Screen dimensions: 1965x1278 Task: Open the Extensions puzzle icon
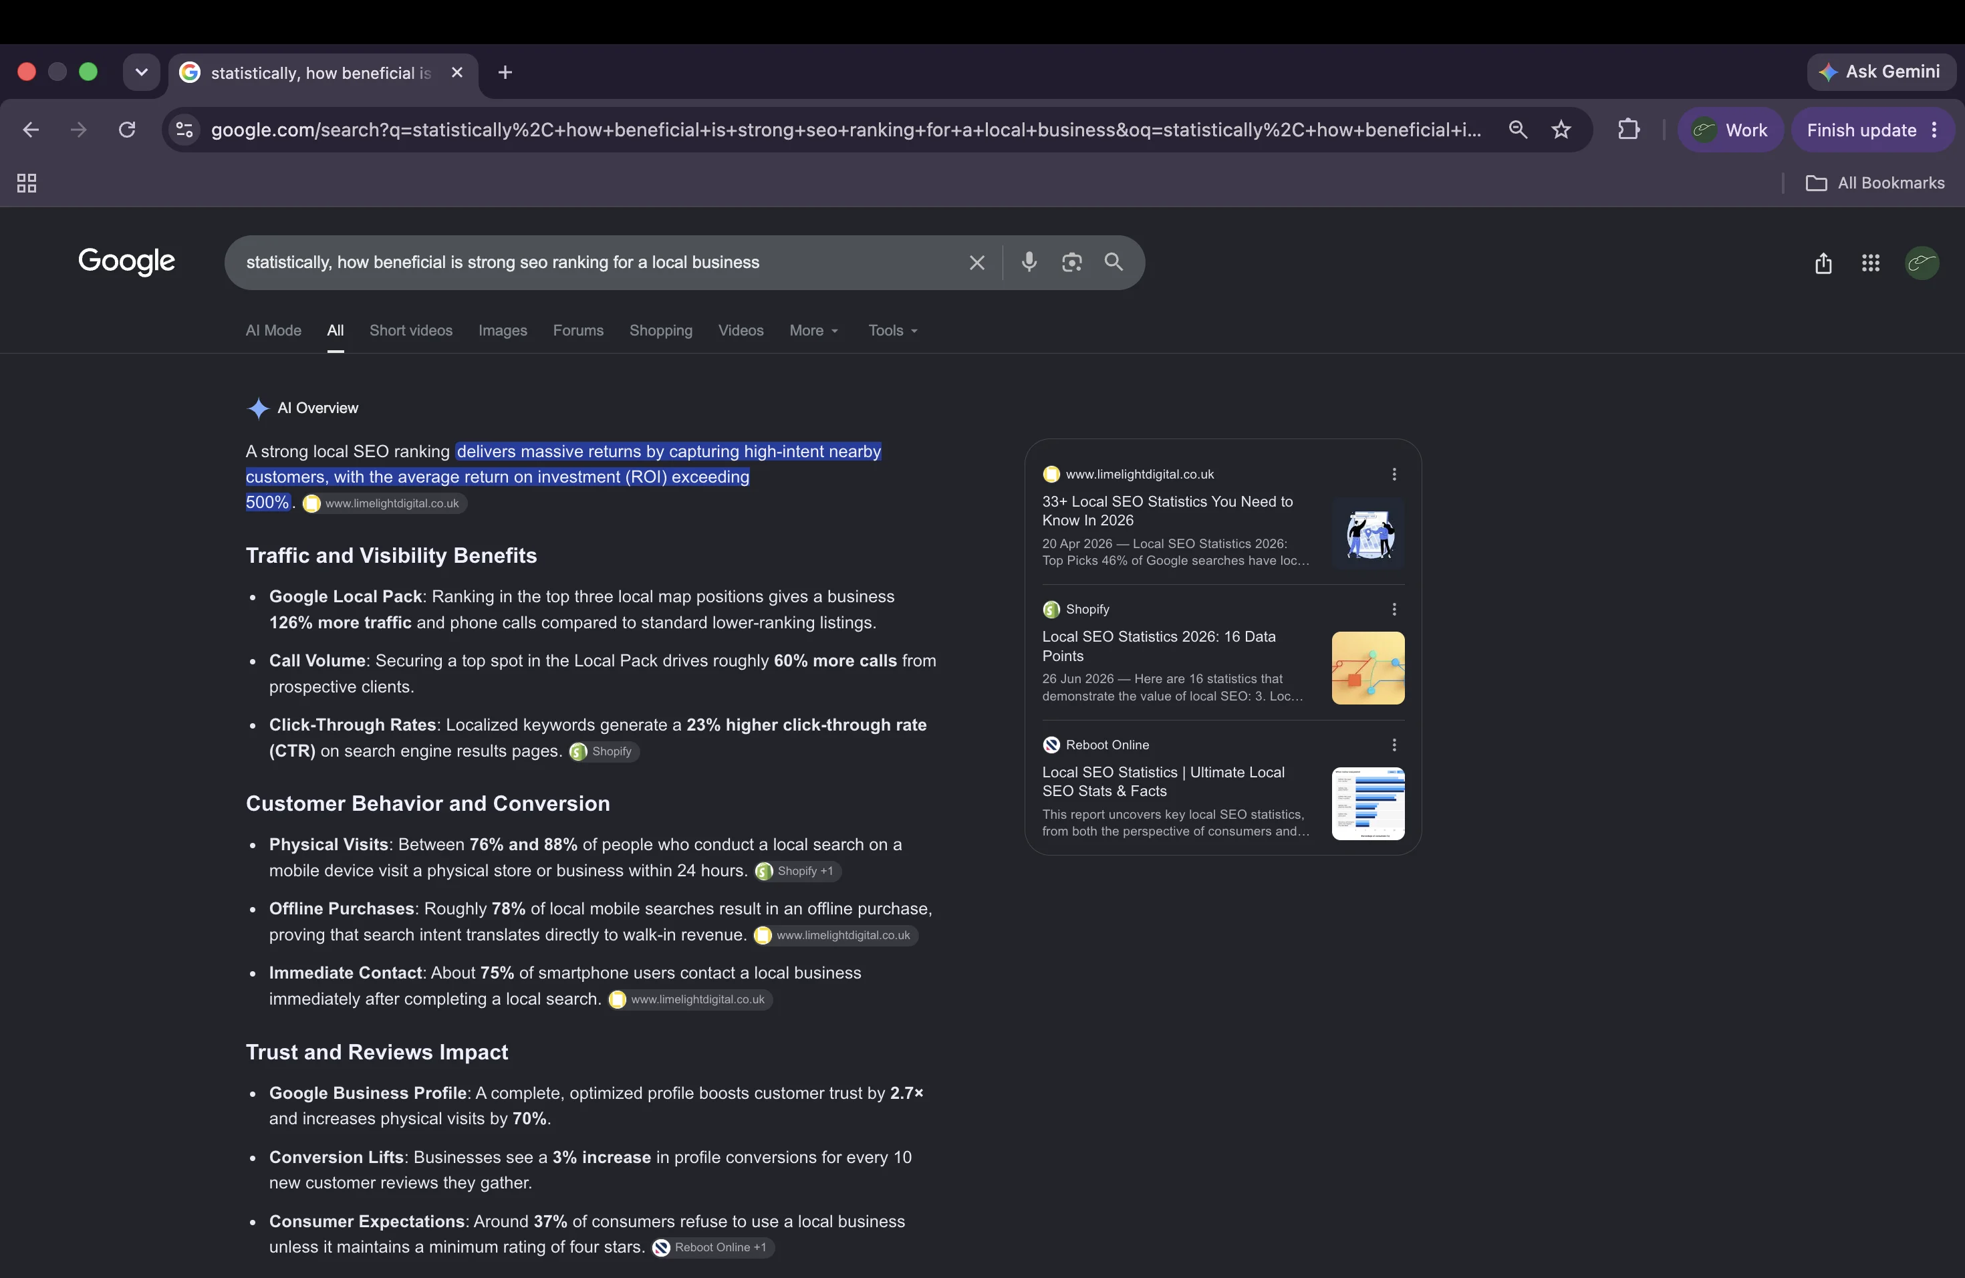[x=1628, y=130]
